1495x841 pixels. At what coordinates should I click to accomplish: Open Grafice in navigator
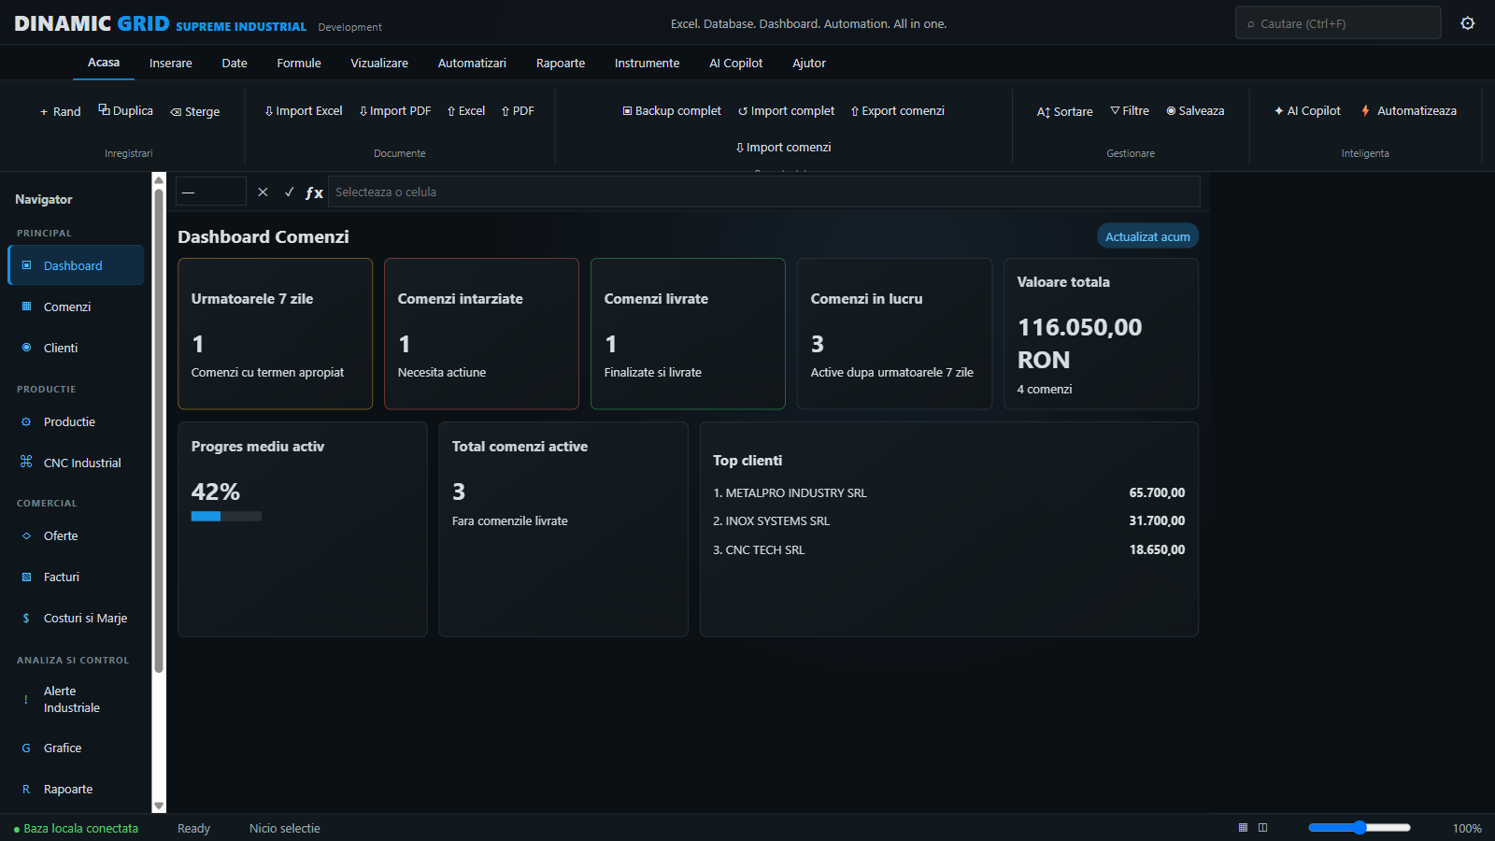[x=76, y=748]
